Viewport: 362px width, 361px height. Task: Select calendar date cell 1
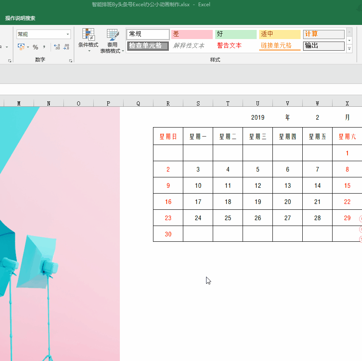tap(347, 153)
